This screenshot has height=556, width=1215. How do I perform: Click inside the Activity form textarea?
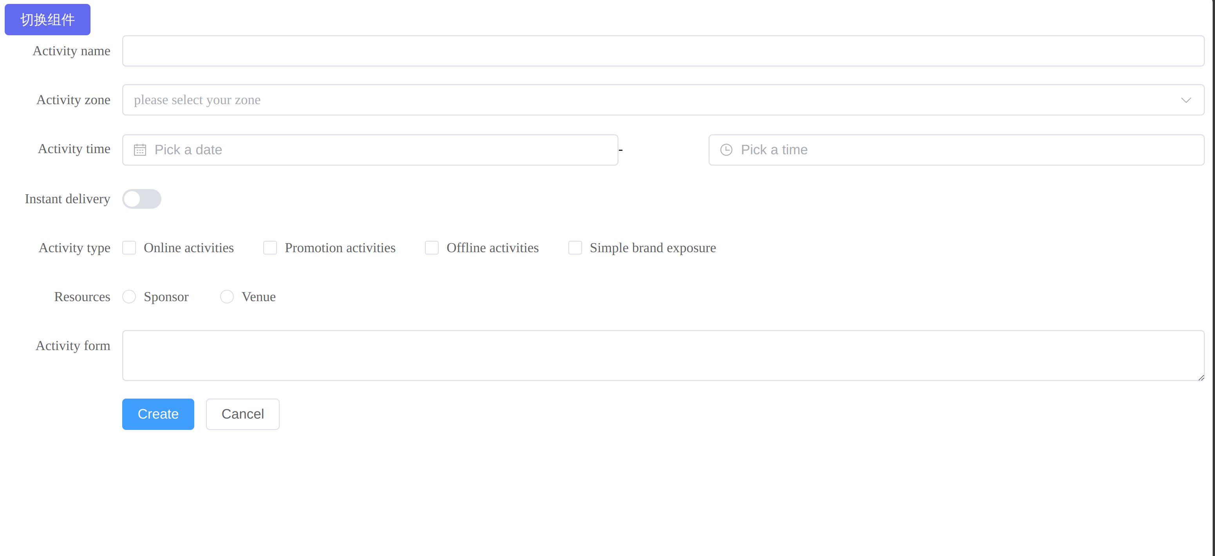(663, 355)
